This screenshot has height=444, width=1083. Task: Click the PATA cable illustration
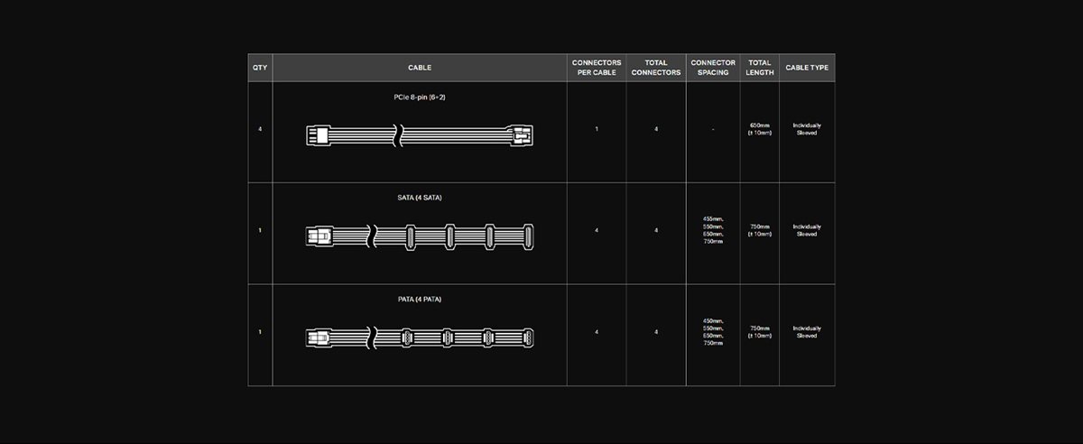(420, 338)
